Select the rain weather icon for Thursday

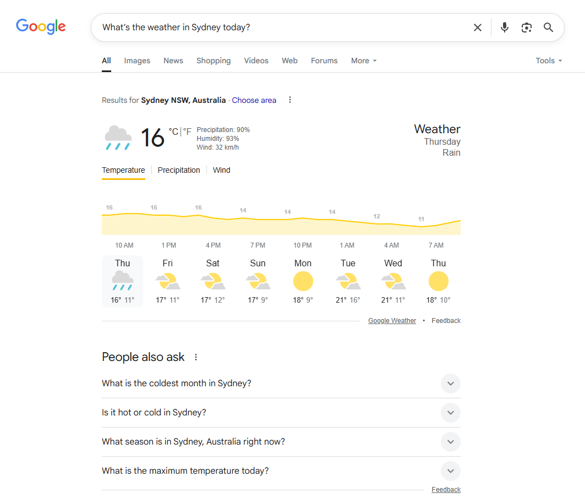click(x=122, y=282)
